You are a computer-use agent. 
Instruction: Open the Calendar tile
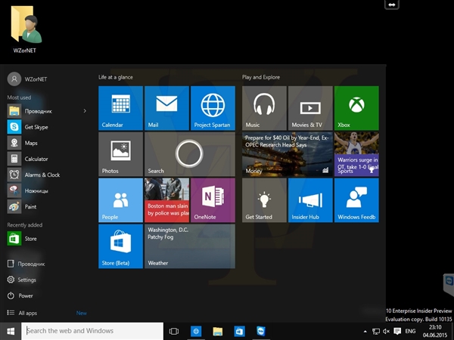[120, 107]
